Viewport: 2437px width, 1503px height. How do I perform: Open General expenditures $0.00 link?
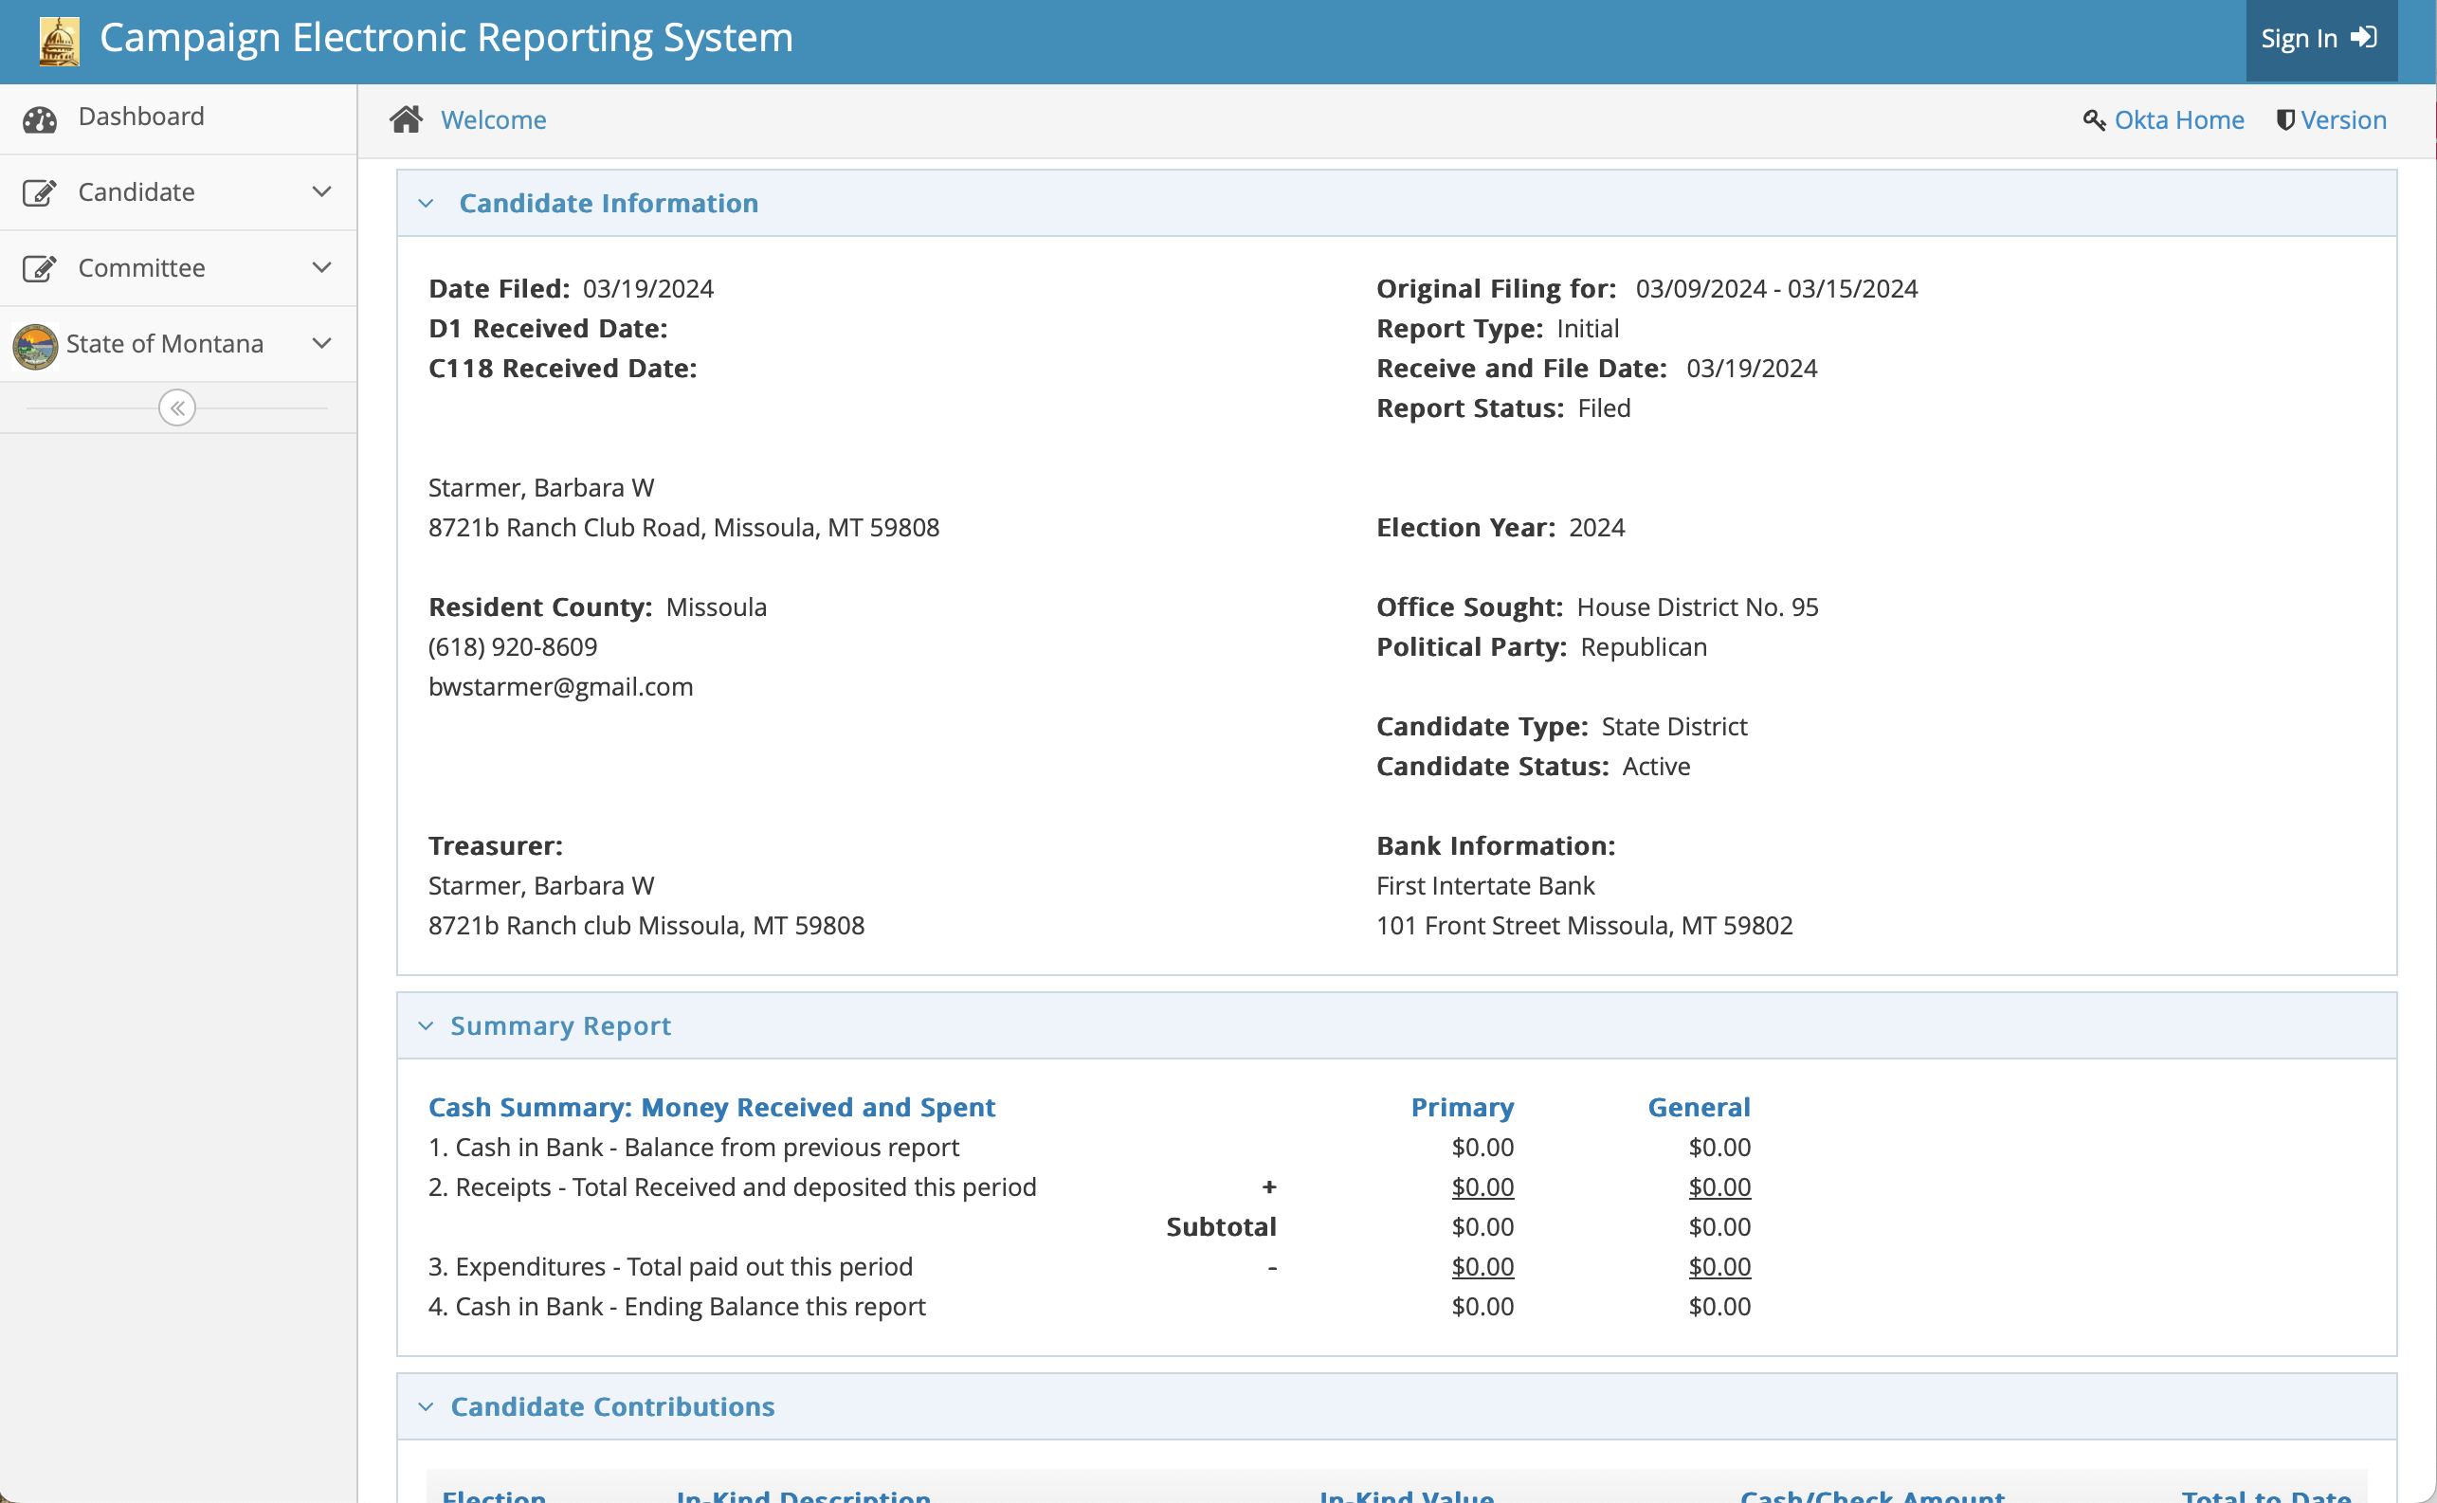point(1719,1266)
